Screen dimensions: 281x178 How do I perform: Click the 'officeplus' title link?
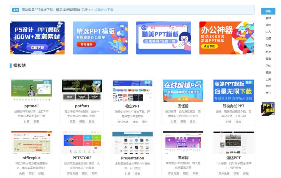tap(32, 158)
